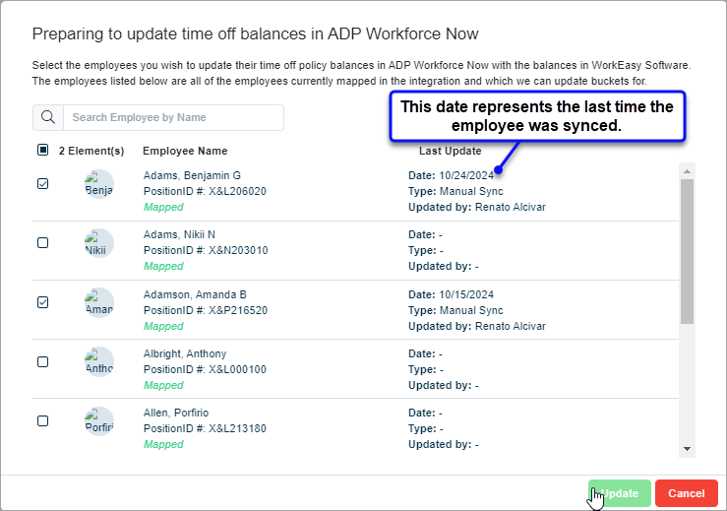Click Anthony's avatar thumbnail
Image resolution: width=727 pixels, height=511 pixels.
(99, 362)
